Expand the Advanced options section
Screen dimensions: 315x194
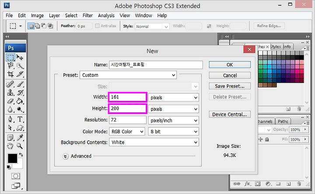(65, 156)
